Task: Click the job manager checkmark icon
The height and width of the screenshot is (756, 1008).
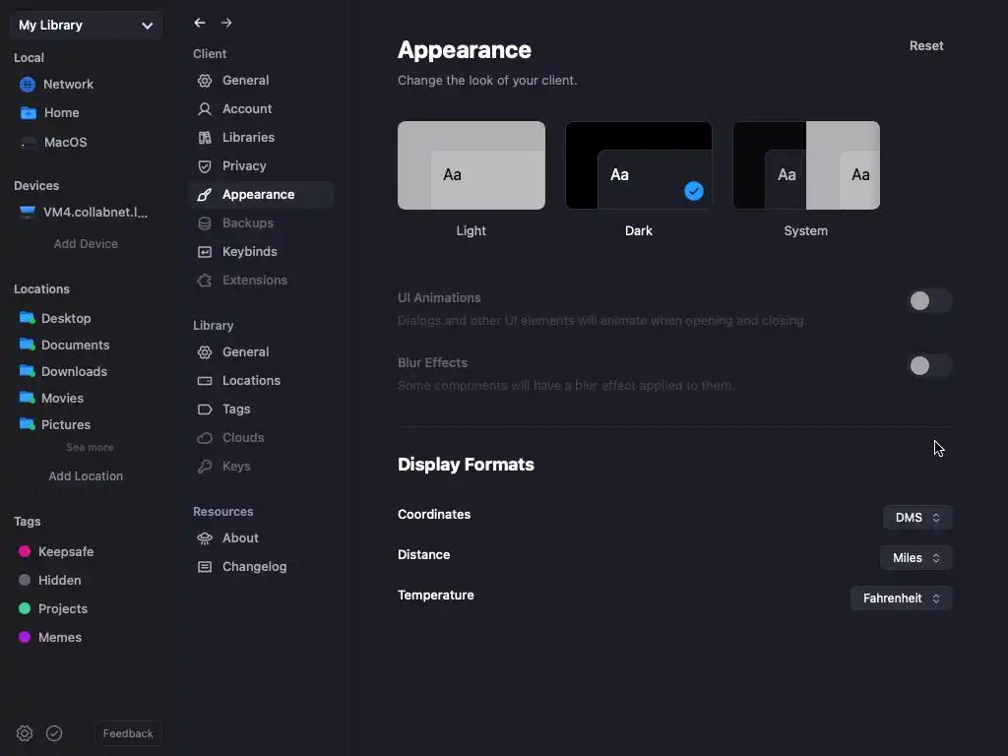Action: click(x=54, y=733)
